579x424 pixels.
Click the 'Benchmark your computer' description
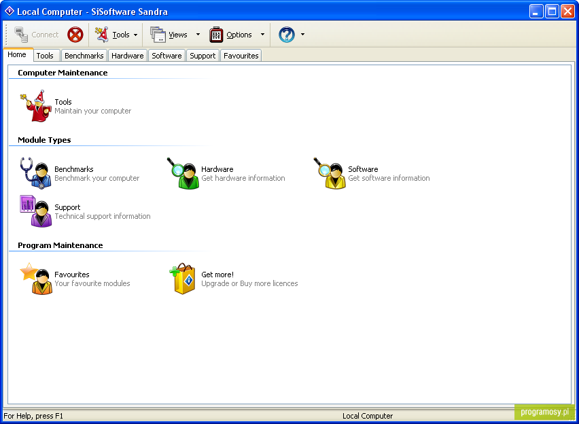tap(97, 178)
